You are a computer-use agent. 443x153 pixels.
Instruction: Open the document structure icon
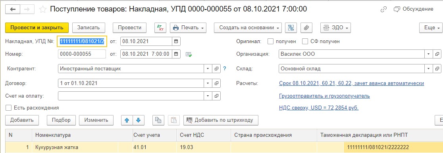point(291,28)
